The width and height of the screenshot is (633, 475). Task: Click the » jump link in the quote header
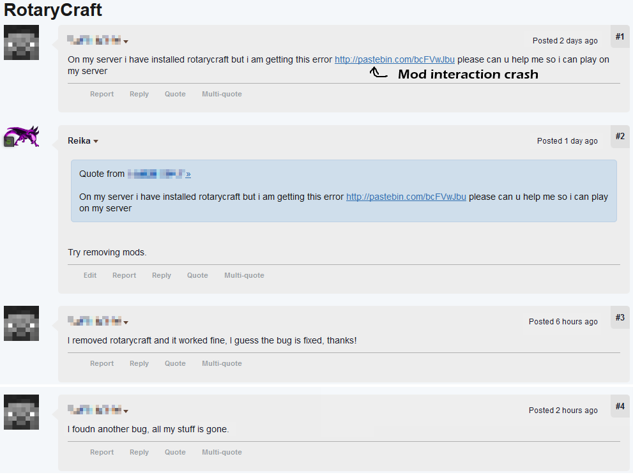coord(188,174)
